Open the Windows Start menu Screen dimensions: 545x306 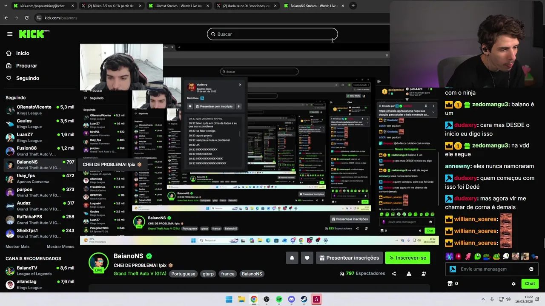click(229, 299)
